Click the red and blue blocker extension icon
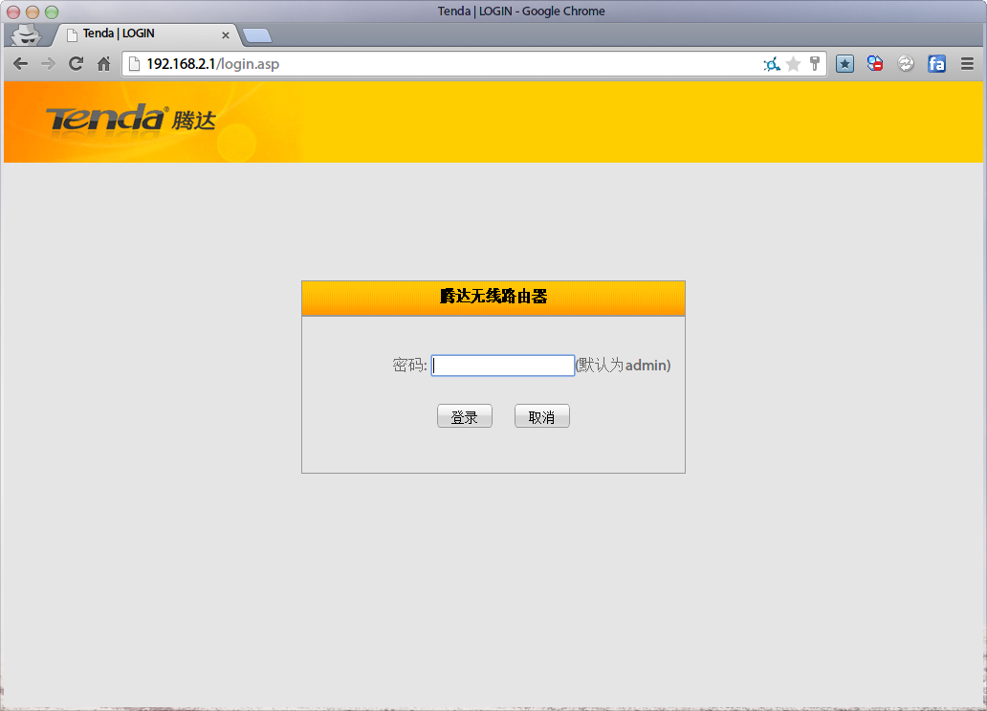This screenshot has width=987, height=711. coord(875,63)
